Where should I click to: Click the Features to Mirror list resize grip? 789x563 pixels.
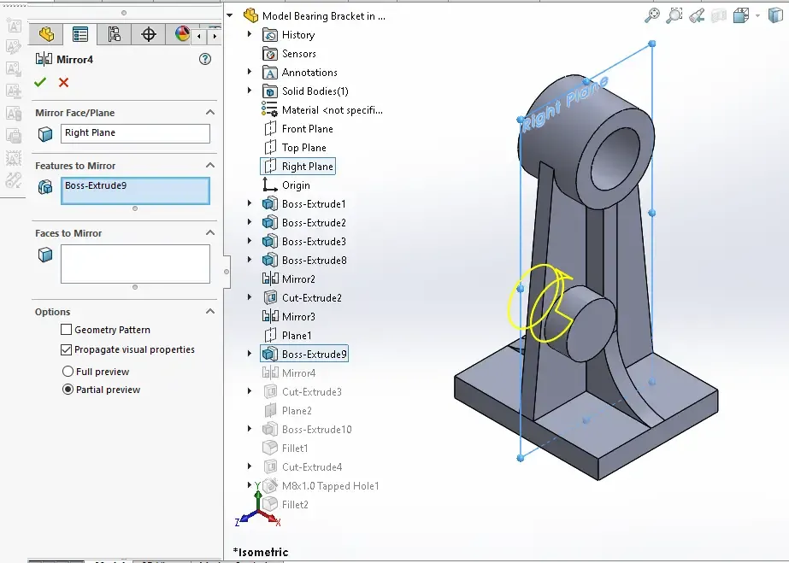point(135,208)
